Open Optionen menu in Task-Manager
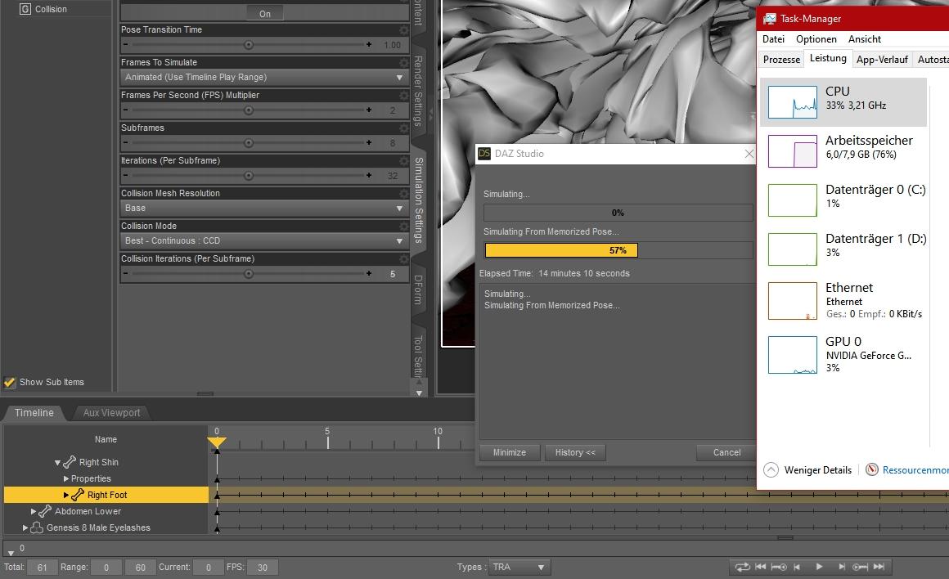The image size is (949, 579). 816,39
